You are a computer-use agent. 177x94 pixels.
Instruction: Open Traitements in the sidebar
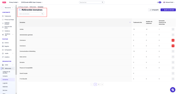coord(8,16)
